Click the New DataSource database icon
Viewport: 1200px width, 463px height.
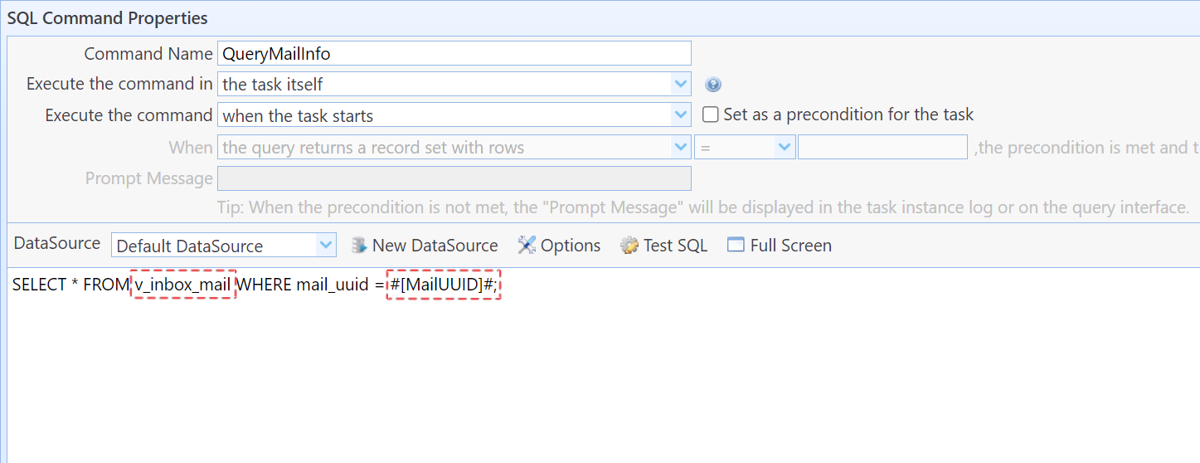[359, 246]
